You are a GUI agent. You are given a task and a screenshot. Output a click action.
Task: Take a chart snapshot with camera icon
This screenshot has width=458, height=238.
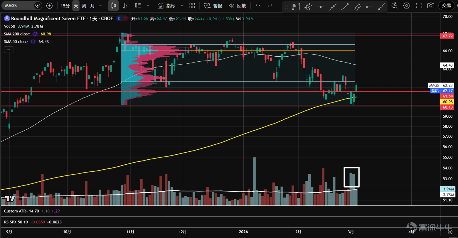[431, 5]
